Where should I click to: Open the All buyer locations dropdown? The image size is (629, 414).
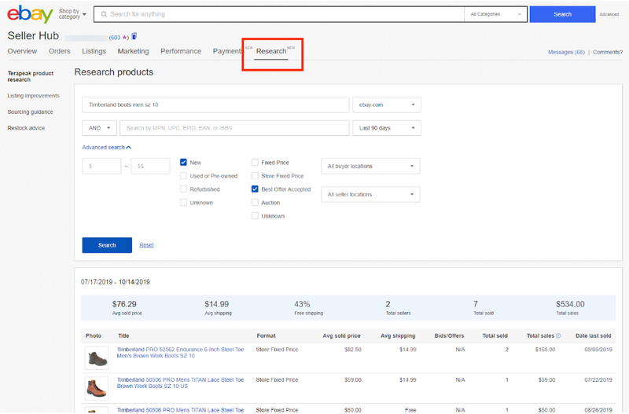(x=370, y=166)
